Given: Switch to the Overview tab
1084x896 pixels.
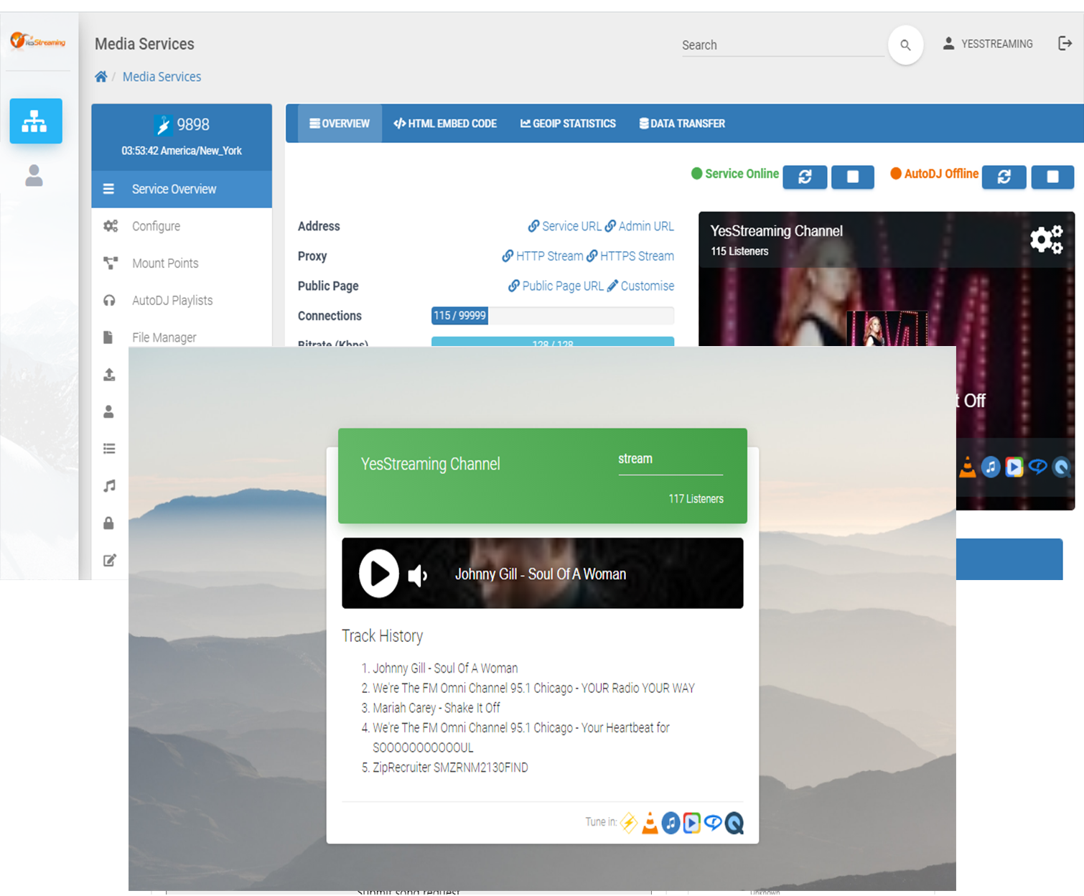Looking at the screenshot, I should pyautogui.click(x=340, y=123).
